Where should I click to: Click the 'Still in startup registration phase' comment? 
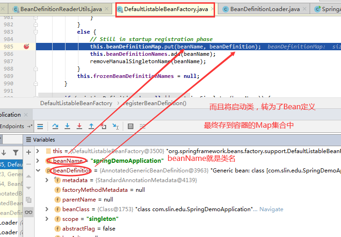point(151,39)
